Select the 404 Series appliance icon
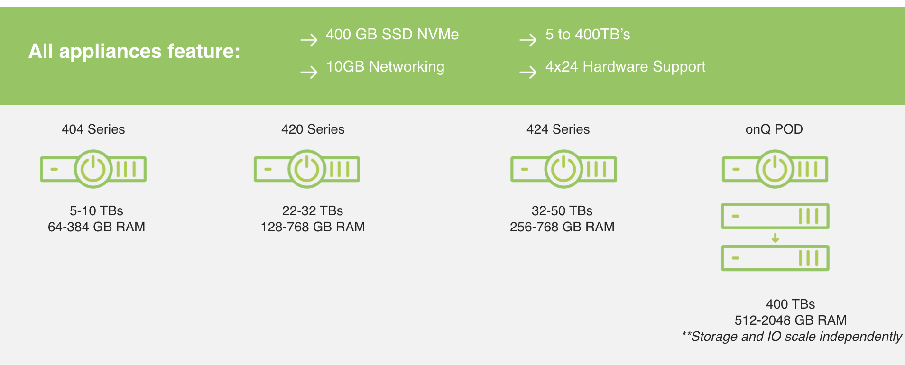The width and height of the screenshot is (905, 365). pyautogui.click(x=93, y=169)
